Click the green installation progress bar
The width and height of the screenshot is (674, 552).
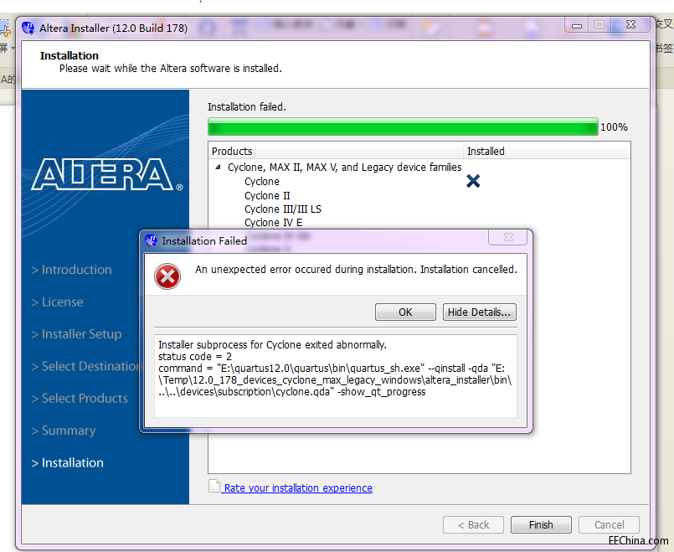402,127
